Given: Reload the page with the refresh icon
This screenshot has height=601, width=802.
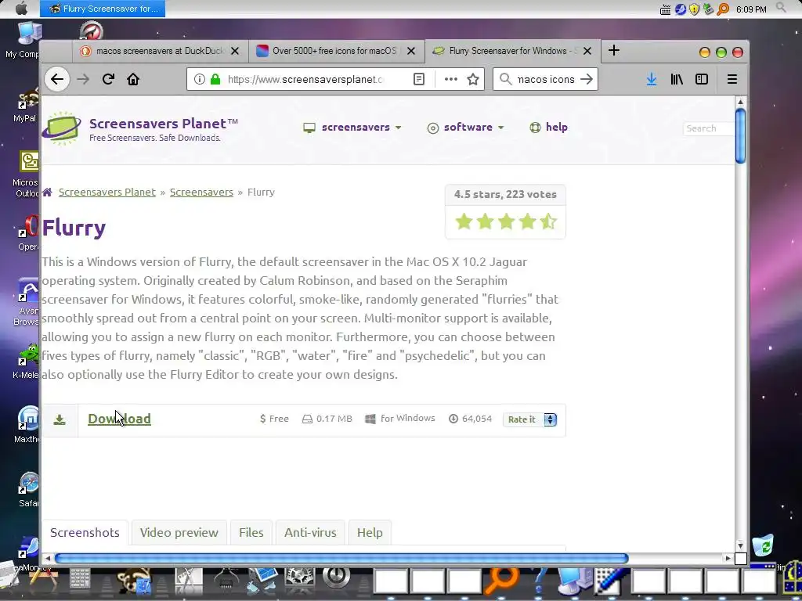Looking at the screenshot, I should pos(108,79).
